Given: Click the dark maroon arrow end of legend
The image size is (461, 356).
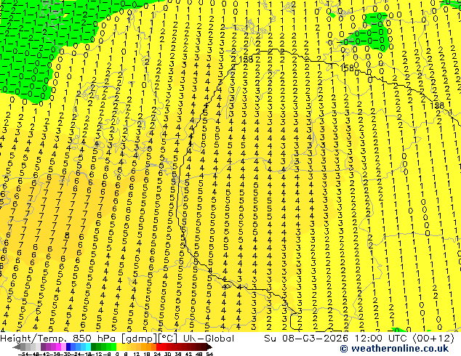Looking at the screenshot, I should 209,347.
